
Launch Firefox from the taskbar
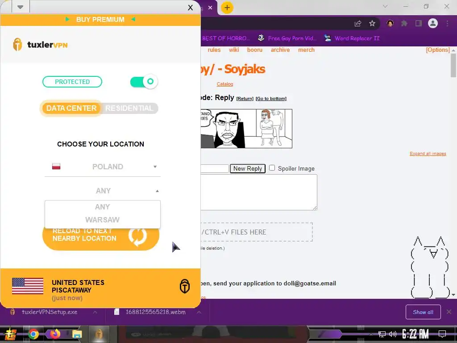point(55,334)
